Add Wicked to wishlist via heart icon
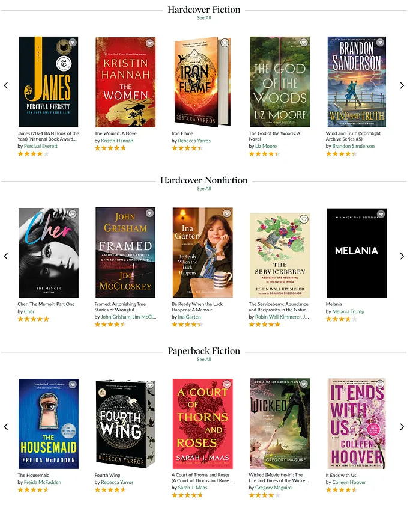The width and height of the screenshot is (413, 505). (304, 384)
